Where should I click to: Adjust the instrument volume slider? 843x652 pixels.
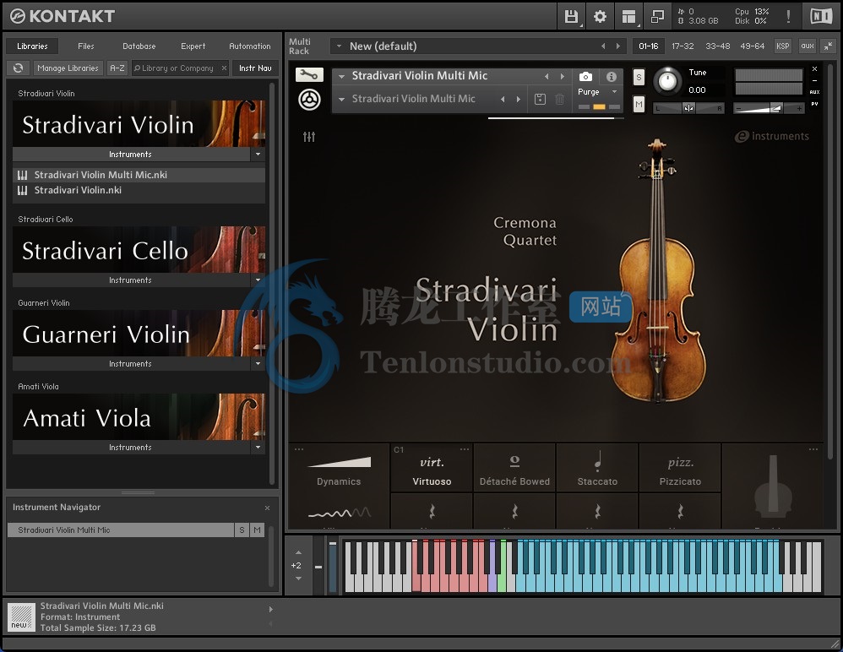769,108
